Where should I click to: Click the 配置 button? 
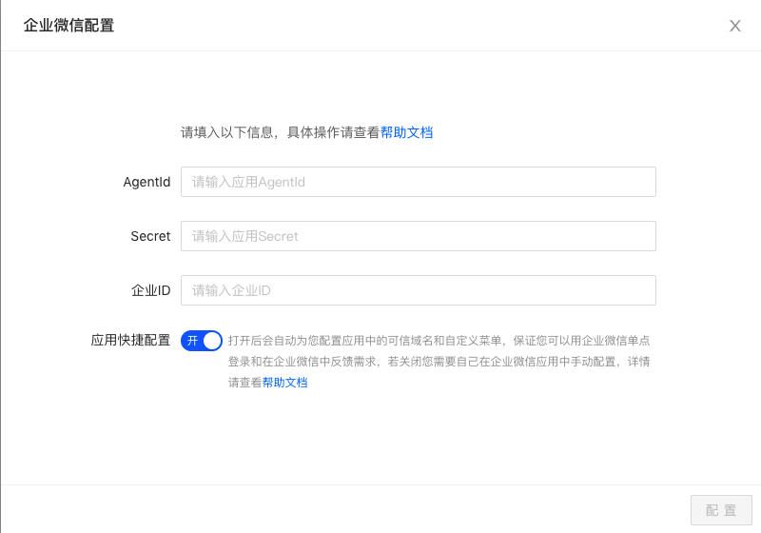click(721, 510)
